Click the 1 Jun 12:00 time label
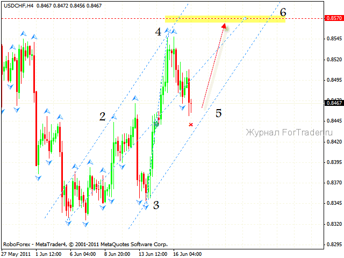Image resolution: width=344 pixels, height=258 pixels. coord(48,254)
